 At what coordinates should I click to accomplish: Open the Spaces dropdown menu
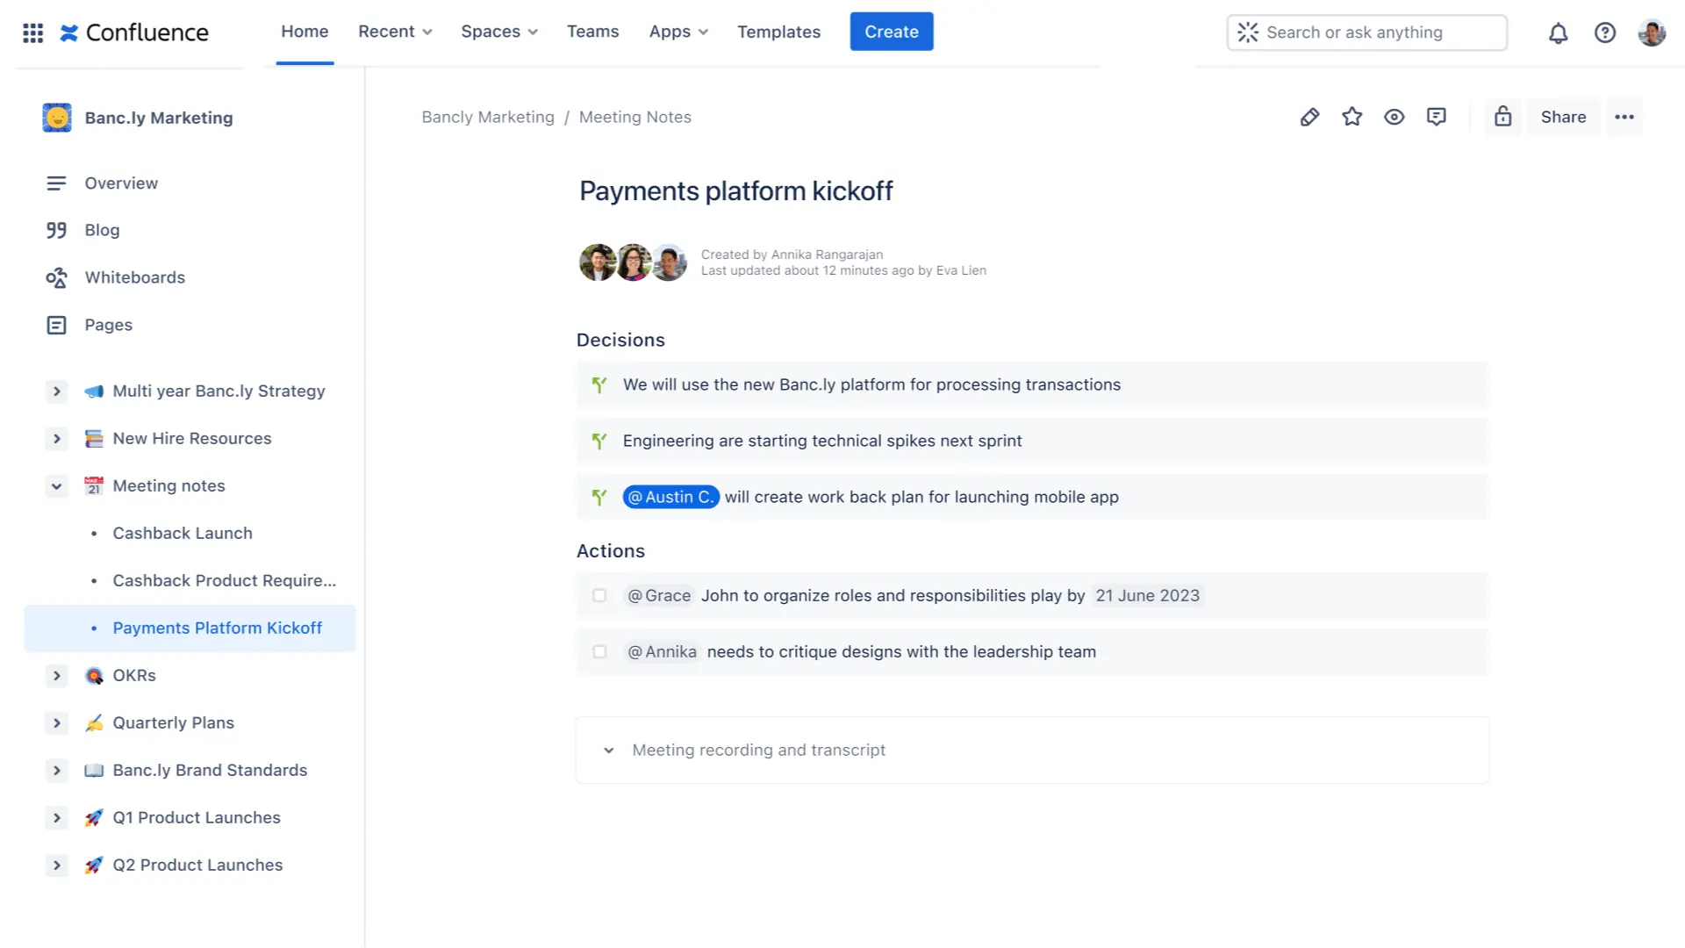point(498,32)
